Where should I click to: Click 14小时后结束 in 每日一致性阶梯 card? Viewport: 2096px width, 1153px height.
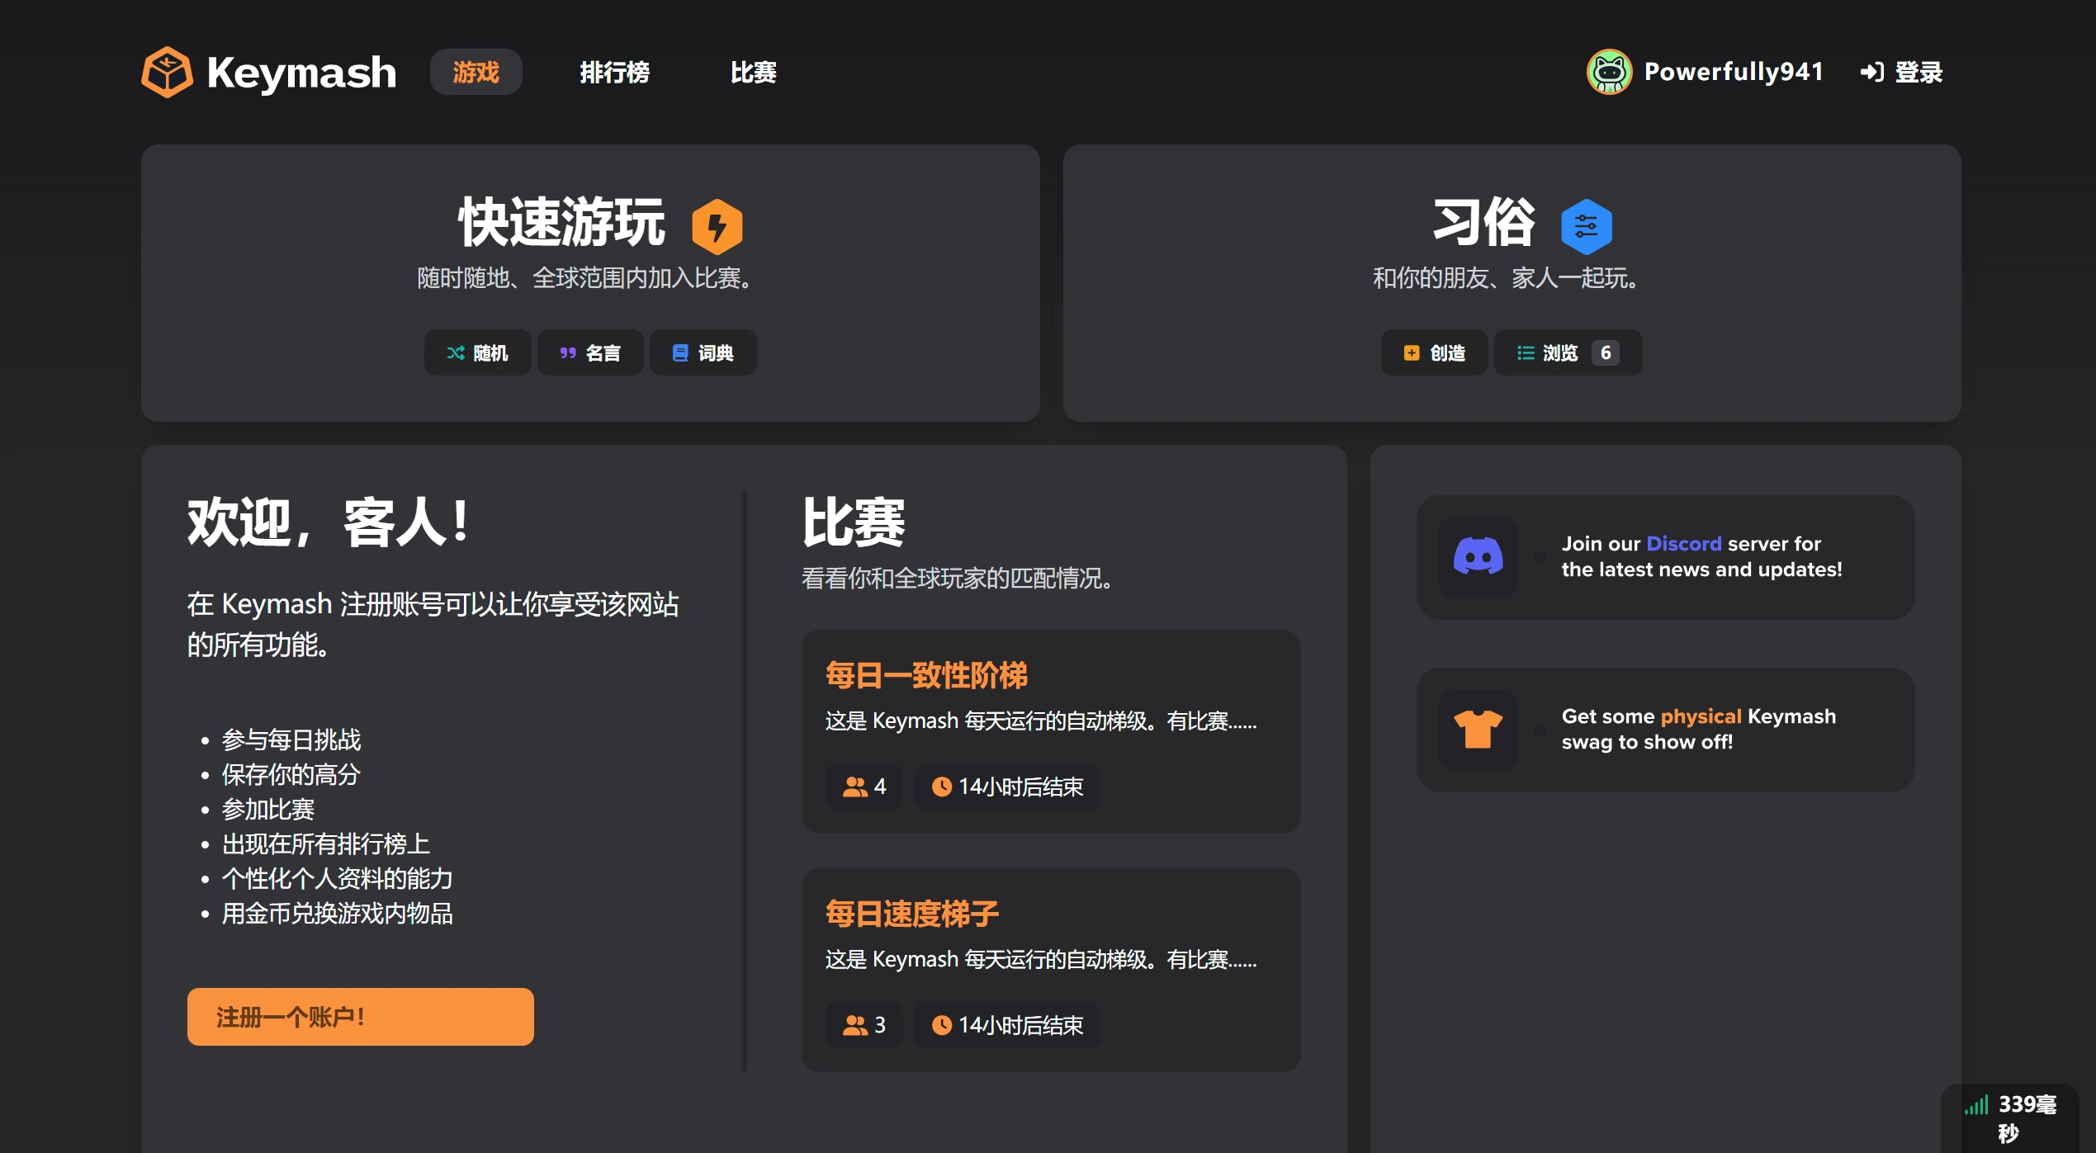[1020, 787]
